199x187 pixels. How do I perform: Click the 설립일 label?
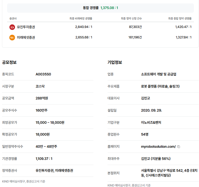point(112,110)
